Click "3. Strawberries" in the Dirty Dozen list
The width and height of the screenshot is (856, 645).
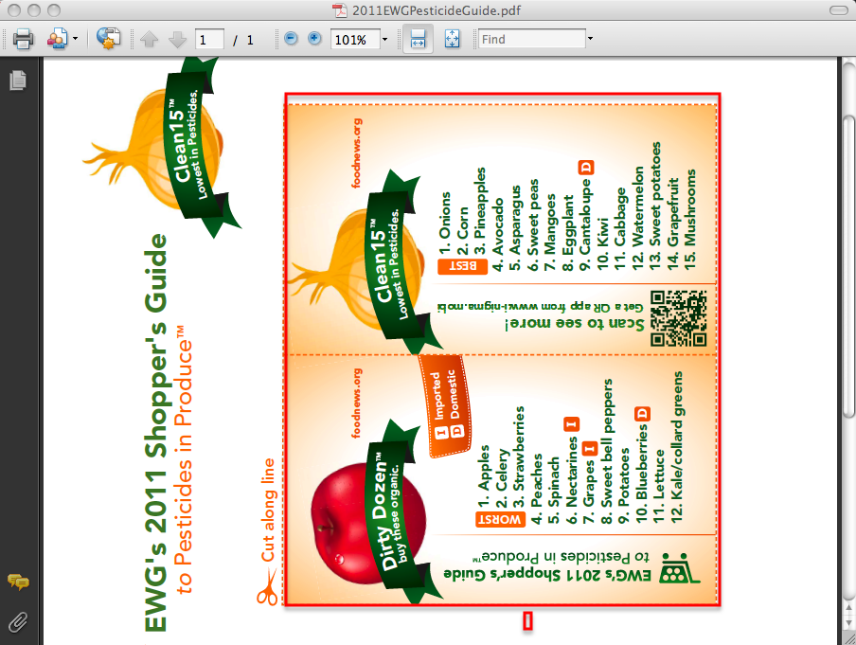click(519, 456)
